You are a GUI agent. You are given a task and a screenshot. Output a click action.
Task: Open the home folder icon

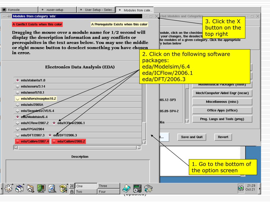pyautogui.click(x=30, y=188)
